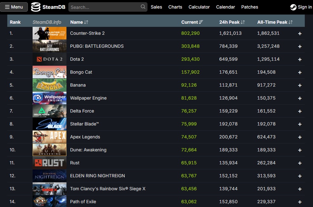
Task: Sort table by Name column
Action: click(79, 22)
